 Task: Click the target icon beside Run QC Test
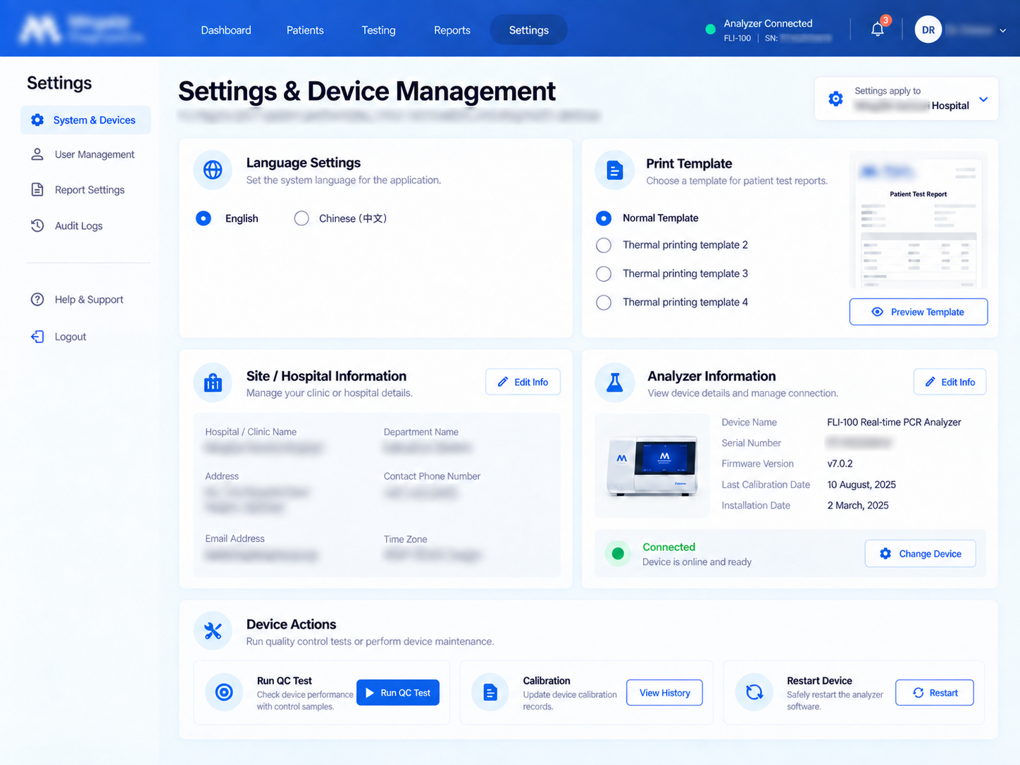(x=224, y=692)
